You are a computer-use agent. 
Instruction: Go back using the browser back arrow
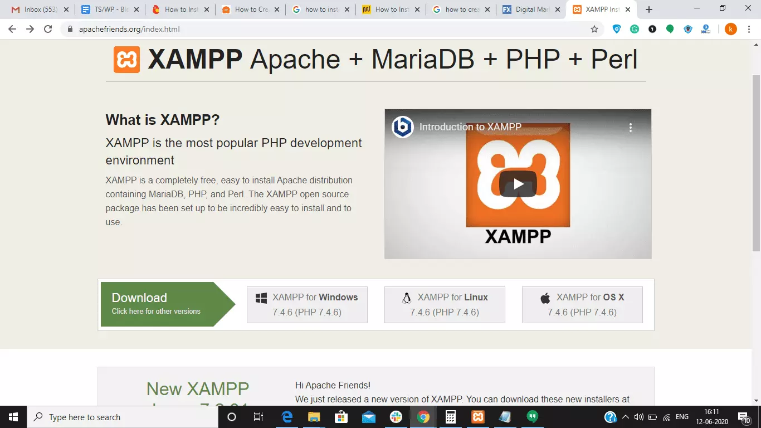click(12, 29)
